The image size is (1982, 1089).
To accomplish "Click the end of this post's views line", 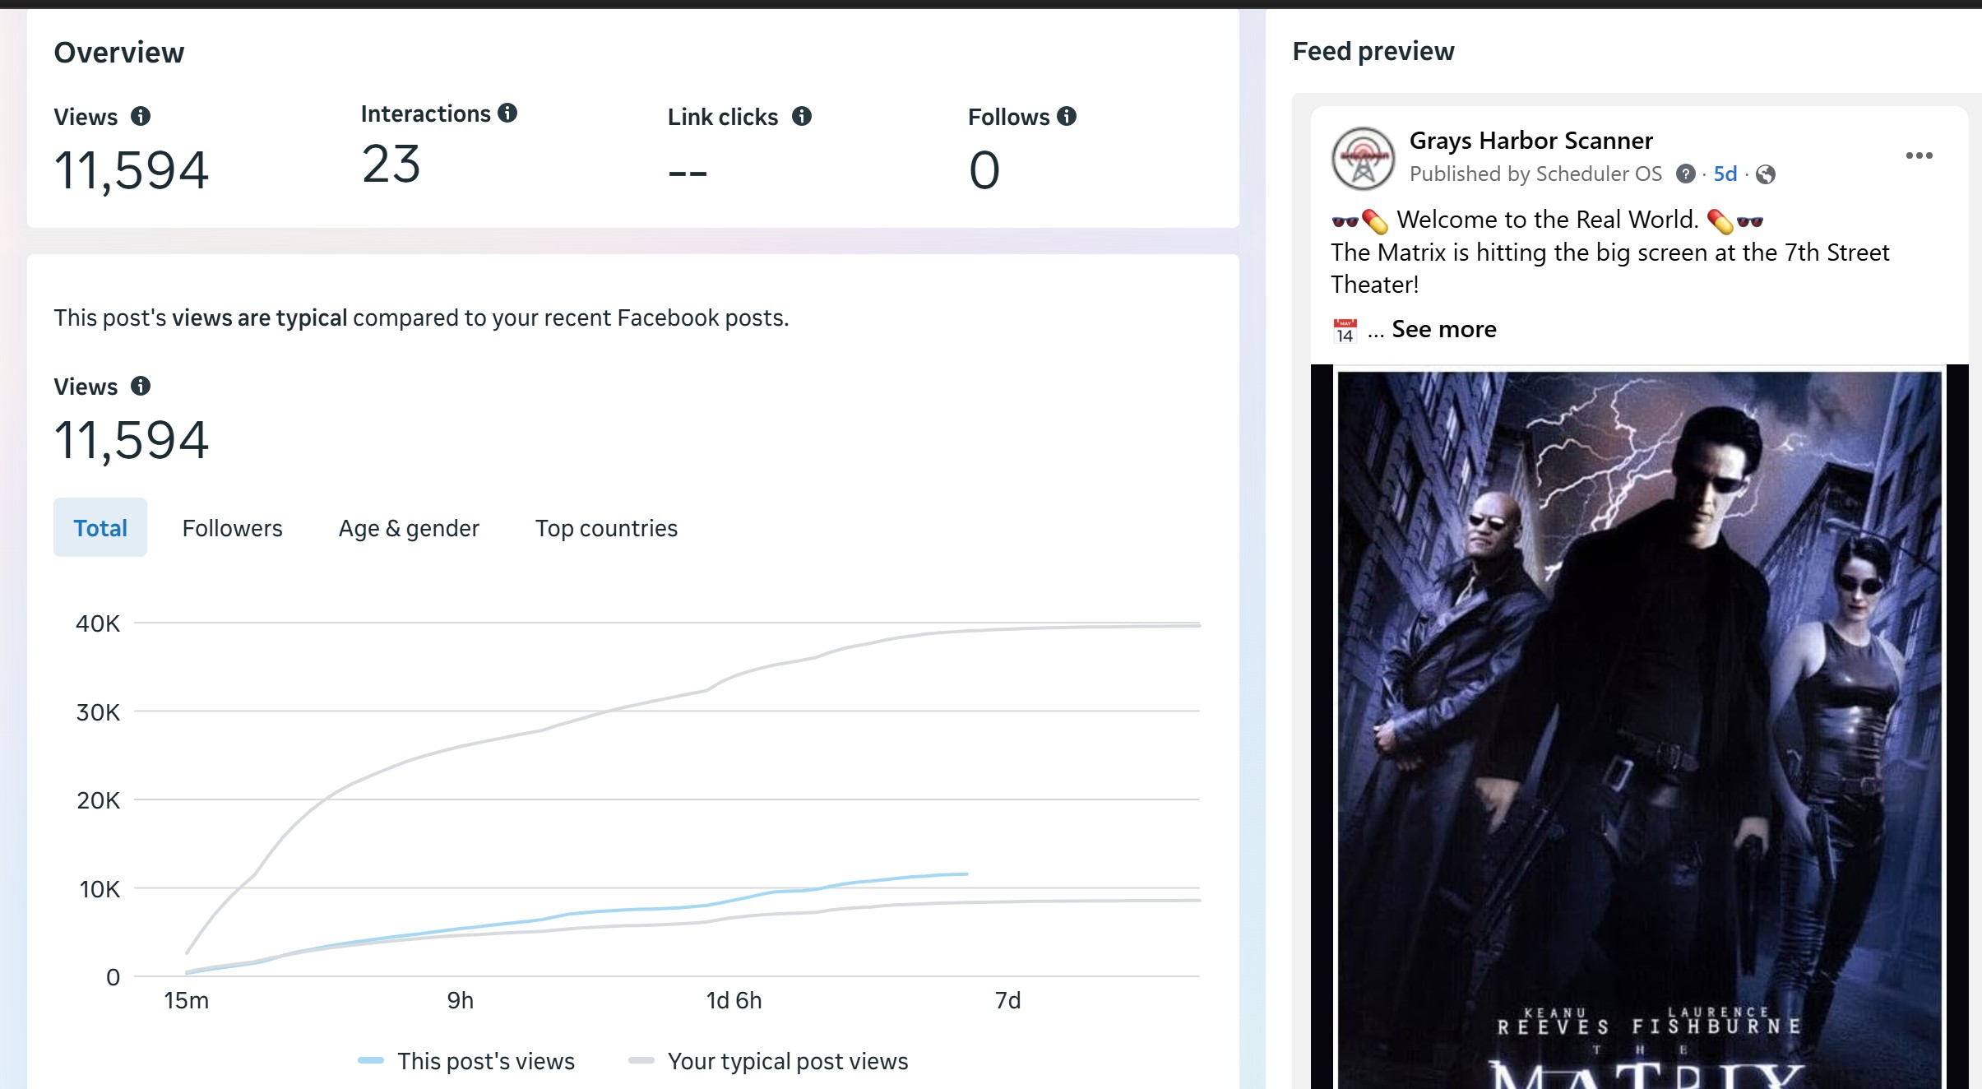I will tap(966, 874).
